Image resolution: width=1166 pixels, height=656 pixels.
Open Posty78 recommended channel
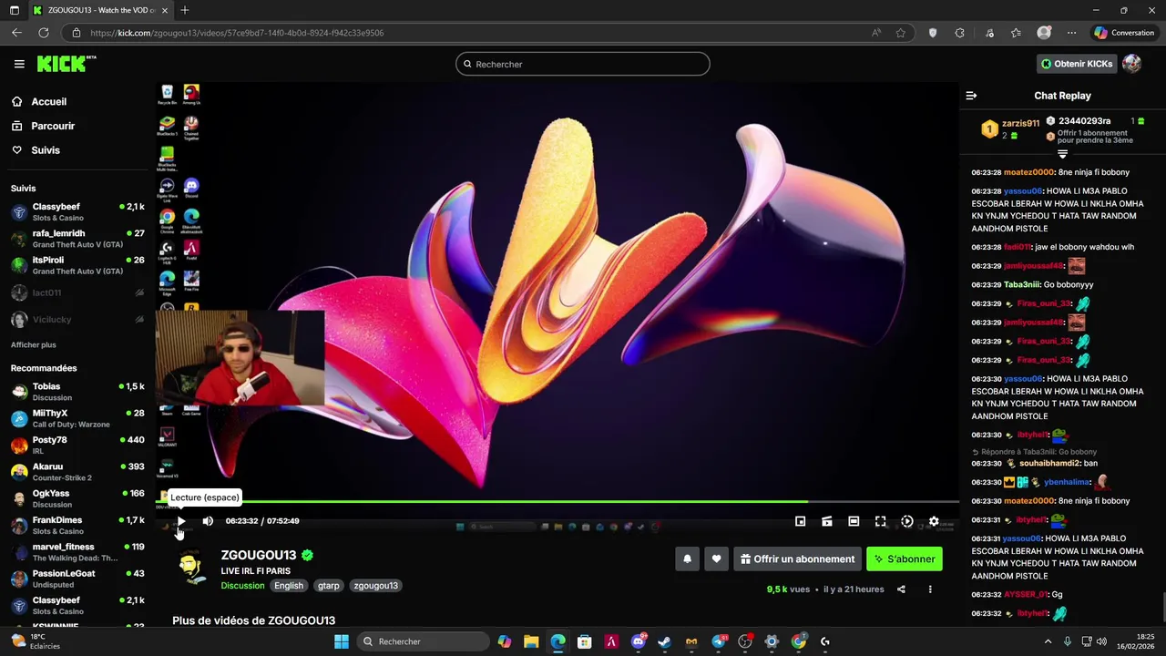tap(77, 445)
